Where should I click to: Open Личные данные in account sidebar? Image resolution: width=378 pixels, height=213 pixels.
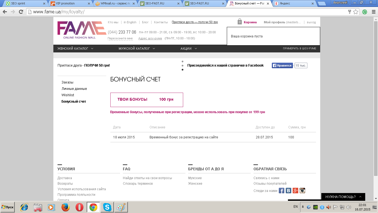coord(74,89)
